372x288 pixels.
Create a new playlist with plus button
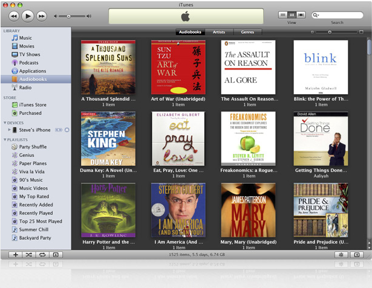pos(15,255)
